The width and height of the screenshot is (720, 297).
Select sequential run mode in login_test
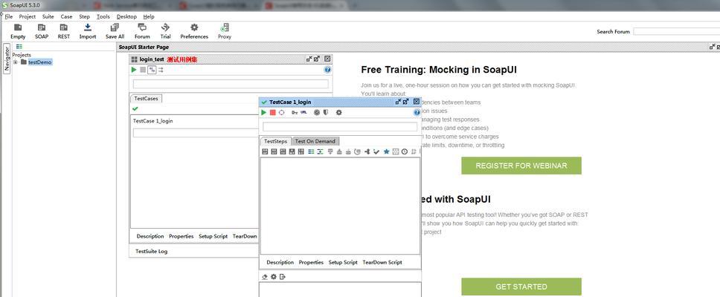point(152,70)
